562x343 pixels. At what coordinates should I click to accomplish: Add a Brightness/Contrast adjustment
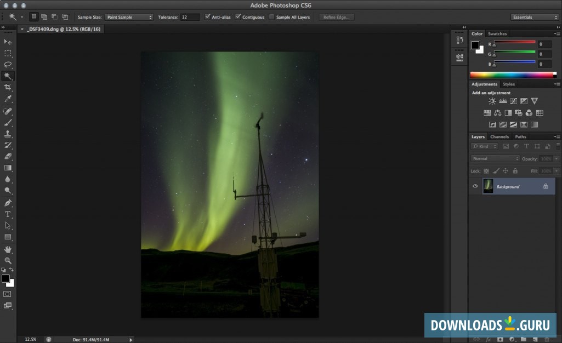click(492, 101)
